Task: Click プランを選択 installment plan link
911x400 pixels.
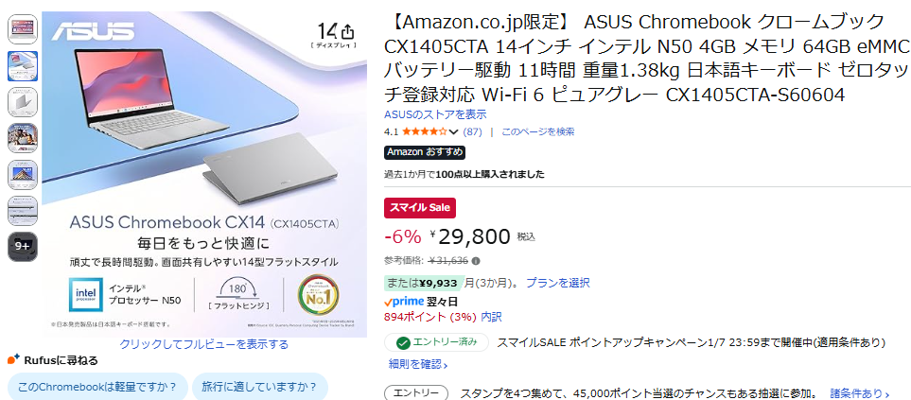Action: [x=557, y=283]
